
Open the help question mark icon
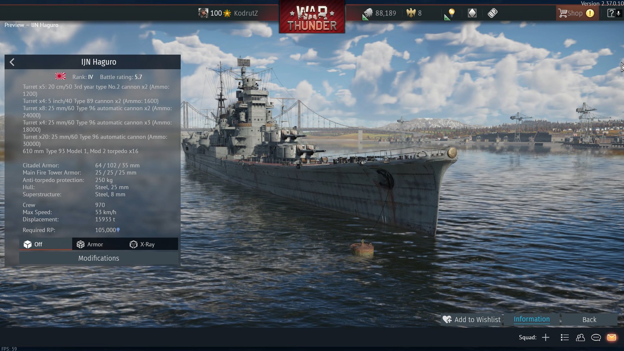[x=611, y=13]
